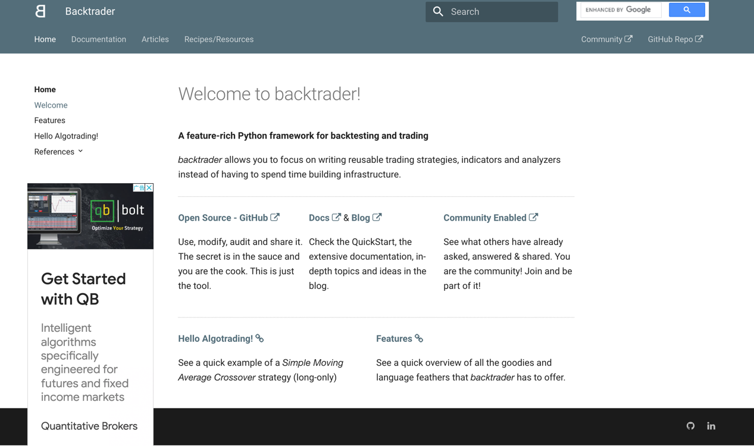Switch to the Articles tab

[155, 39]
